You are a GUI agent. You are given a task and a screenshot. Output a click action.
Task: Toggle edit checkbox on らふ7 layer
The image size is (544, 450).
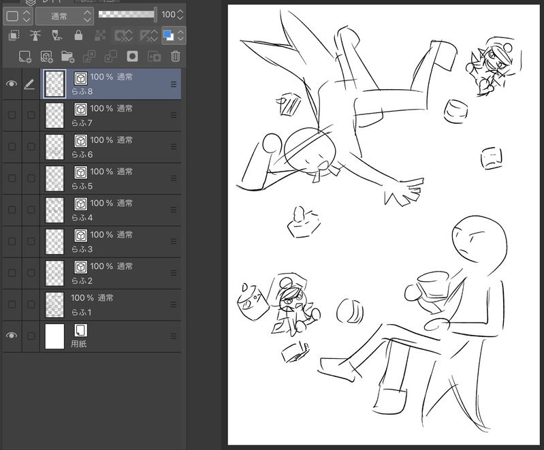(31, 115)
